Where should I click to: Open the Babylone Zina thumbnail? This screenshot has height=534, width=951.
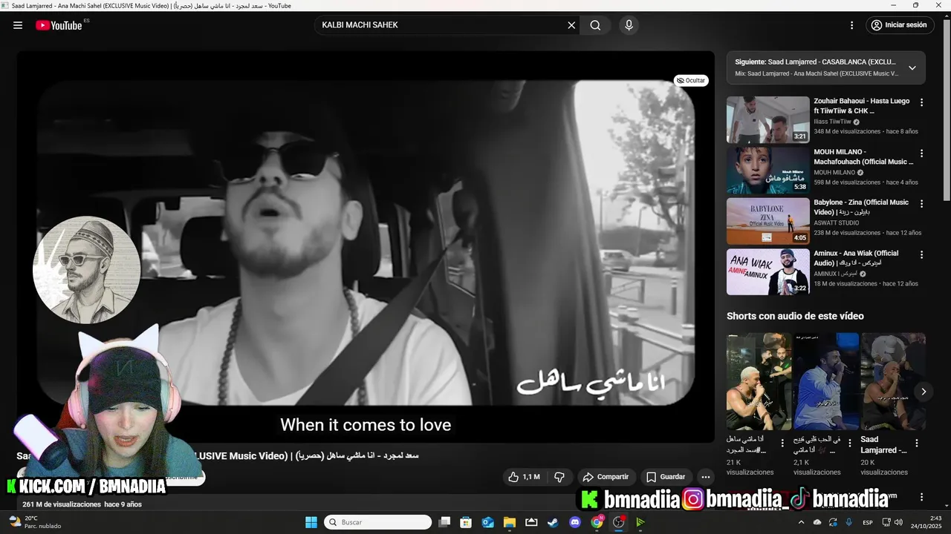click(x=767, y=221)
